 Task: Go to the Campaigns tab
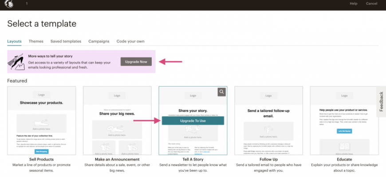[98, 41]
